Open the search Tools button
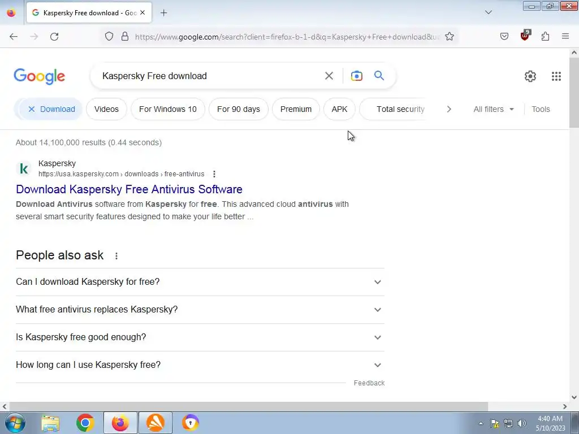Screen dimensions: 579x434 (x=541, y=109)
